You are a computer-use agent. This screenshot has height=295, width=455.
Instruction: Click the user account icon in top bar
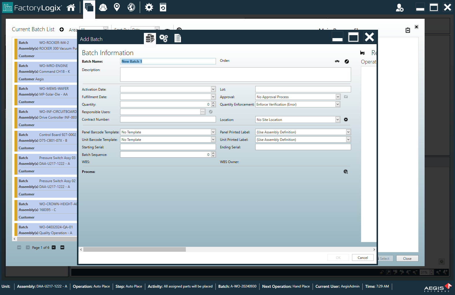pos(399,8)
